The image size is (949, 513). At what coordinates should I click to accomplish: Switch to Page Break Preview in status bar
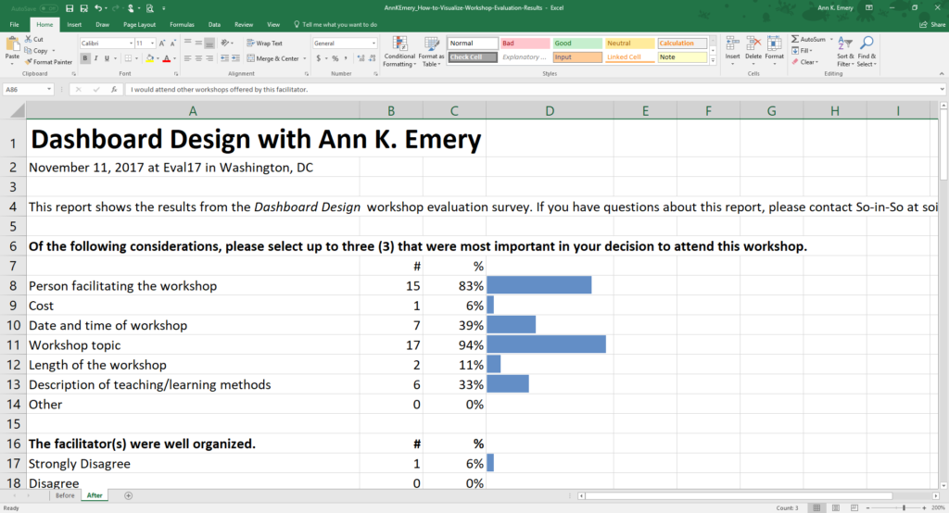854,507
